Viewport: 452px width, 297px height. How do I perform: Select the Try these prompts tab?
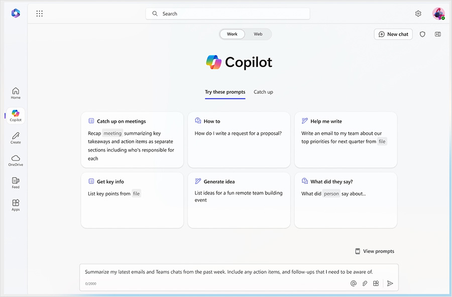[225, 92]
